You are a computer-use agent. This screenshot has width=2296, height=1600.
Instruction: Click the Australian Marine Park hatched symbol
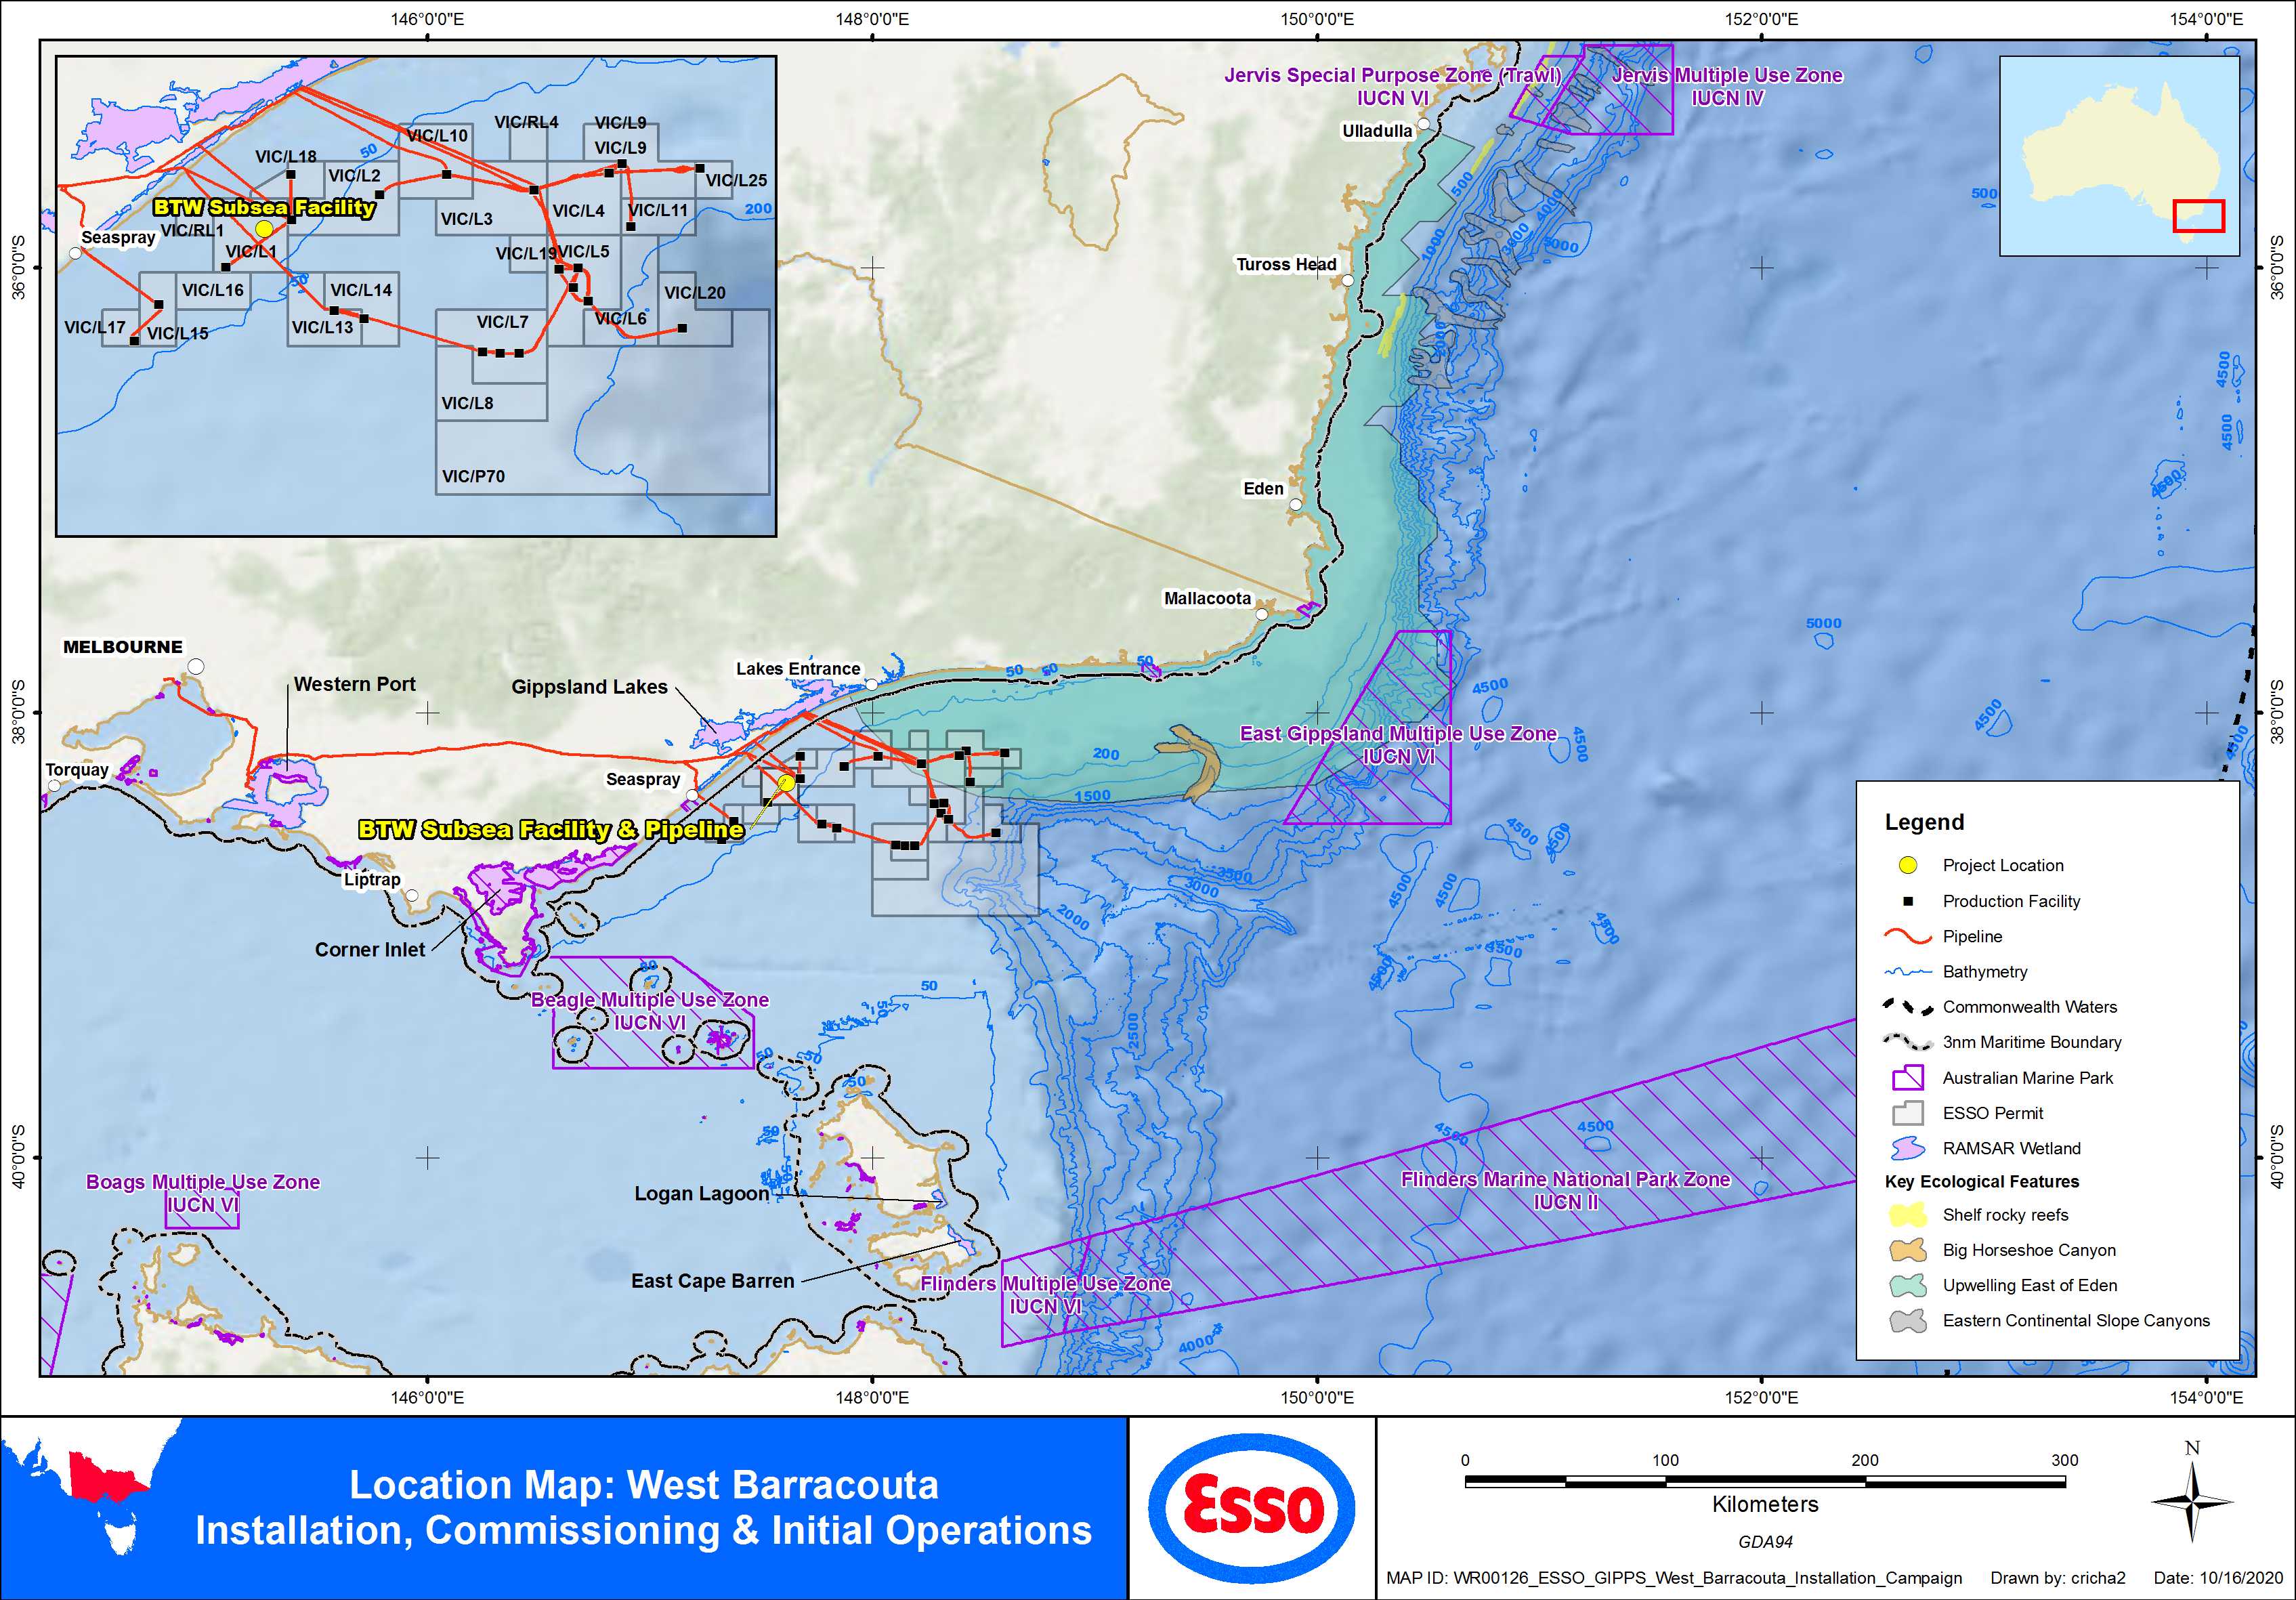(1907, 1078)
